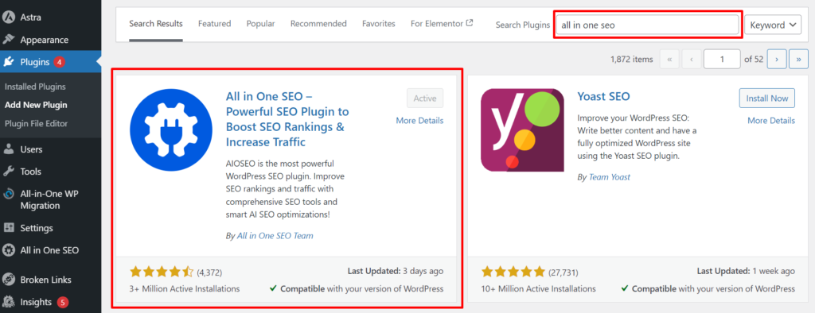Screen dimensions: 815x313
Task: Switch to the Featured tab
Action: pyautogui.click(x=215, y=24)
